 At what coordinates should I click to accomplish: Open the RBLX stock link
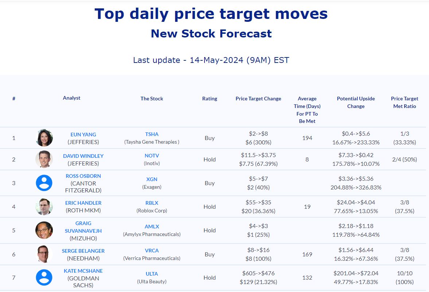(x=152, y=203)
